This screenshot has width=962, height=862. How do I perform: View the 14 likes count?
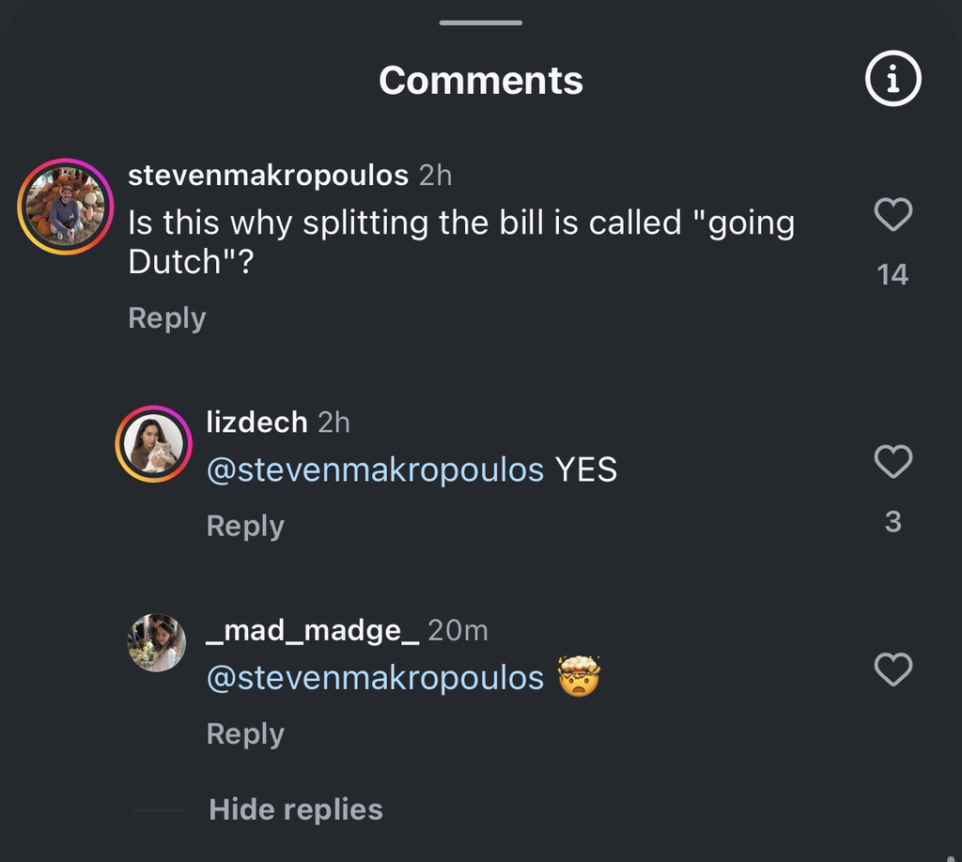point(892,274)
